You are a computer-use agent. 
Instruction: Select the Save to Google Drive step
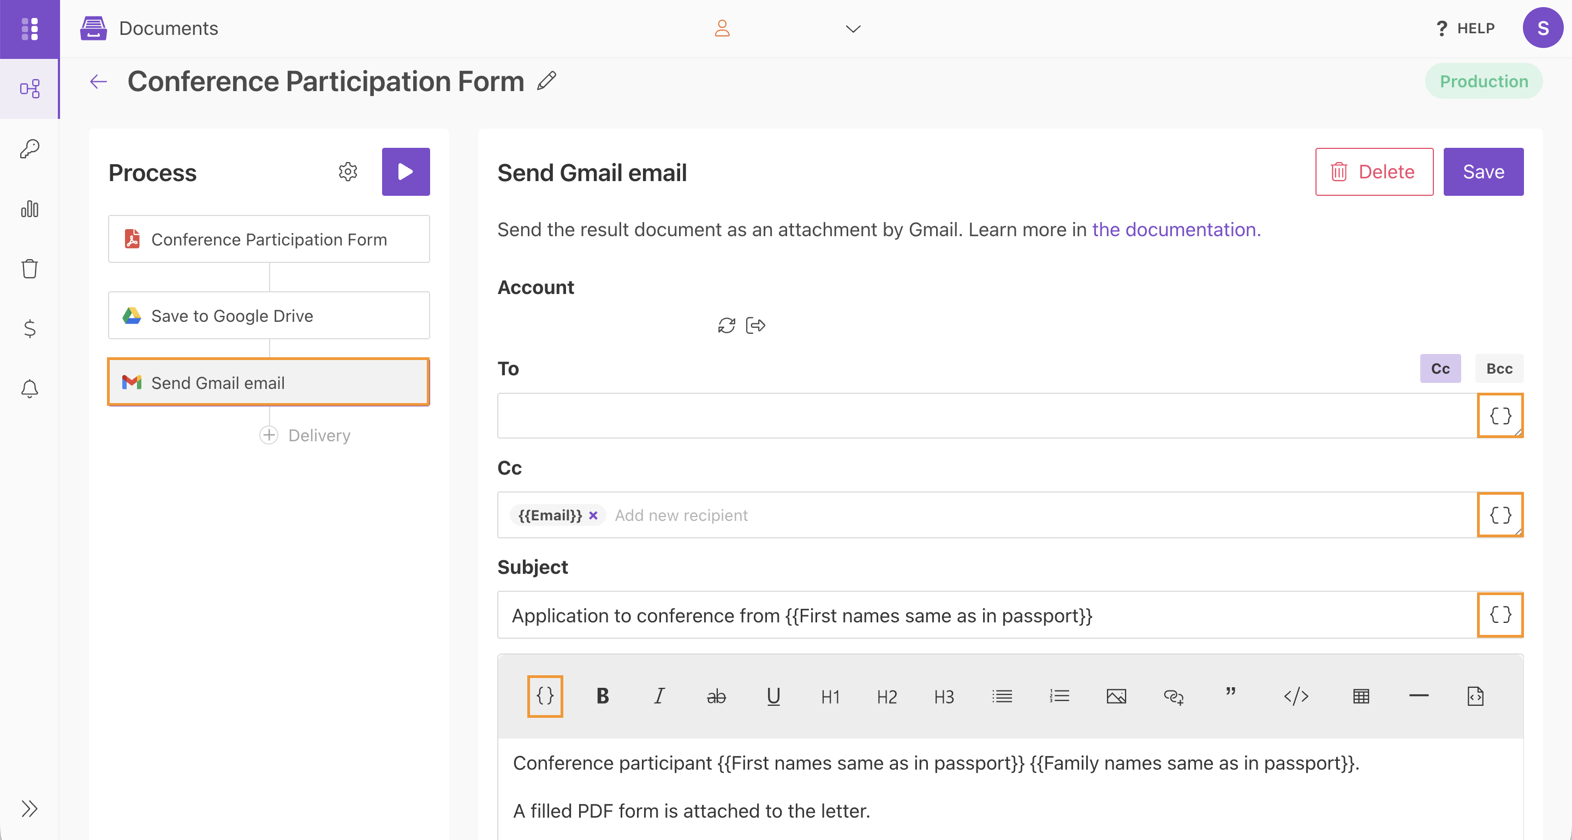[x=269, y=315]
